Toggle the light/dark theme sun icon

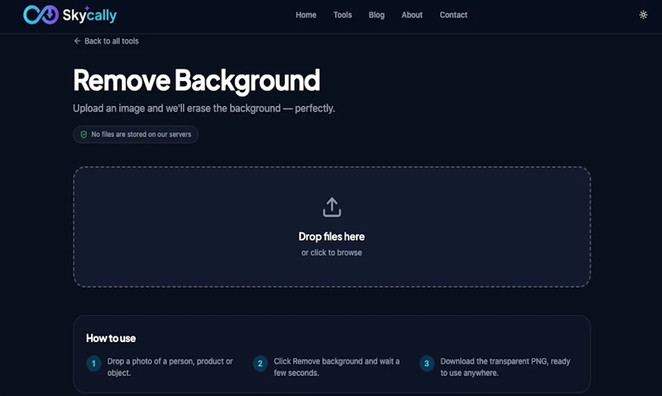643,15
